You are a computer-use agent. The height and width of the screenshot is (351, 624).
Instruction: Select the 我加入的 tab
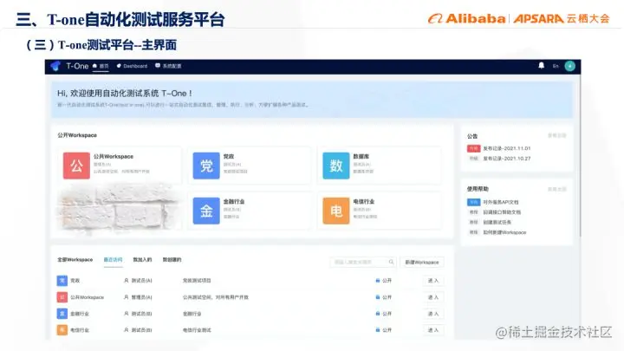tap(142, 259)
